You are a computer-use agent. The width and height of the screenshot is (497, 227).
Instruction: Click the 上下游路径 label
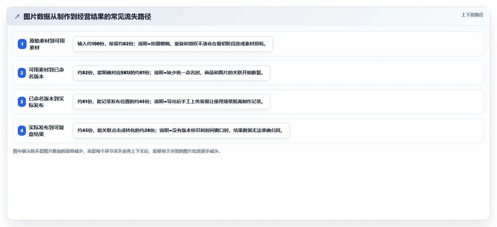[x=472, y=15]
